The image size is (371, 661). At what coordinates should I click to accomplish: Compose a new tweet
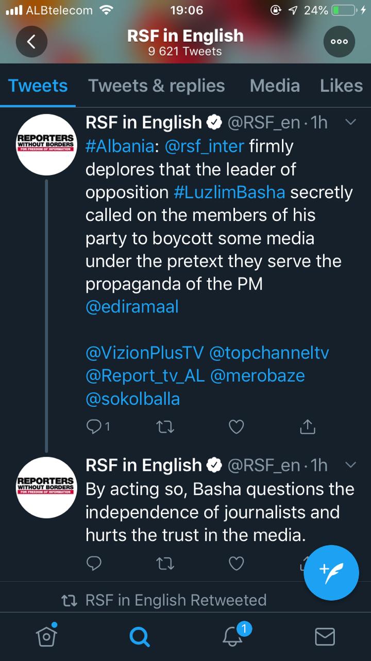[331, 572]
